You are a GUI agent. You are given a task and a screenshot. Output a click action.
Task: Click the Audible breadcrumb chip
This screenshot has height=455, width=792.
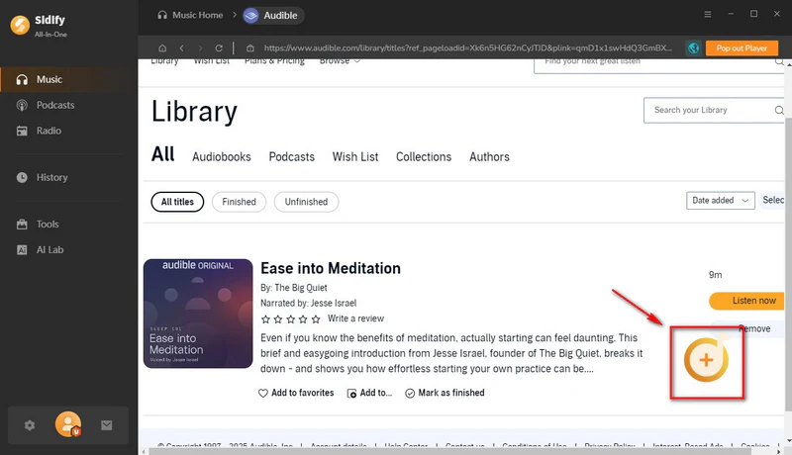coord(273,16)
